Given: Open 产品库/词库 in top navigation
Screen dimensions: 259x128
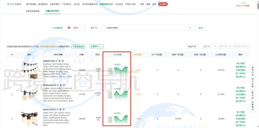Looking at the screenshot, I should pos(130,4).
